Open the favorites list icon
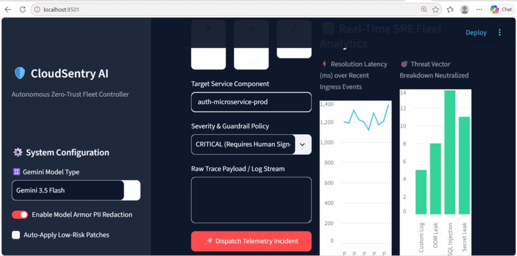Screen dimensions: 517x256 coord(450,10)
